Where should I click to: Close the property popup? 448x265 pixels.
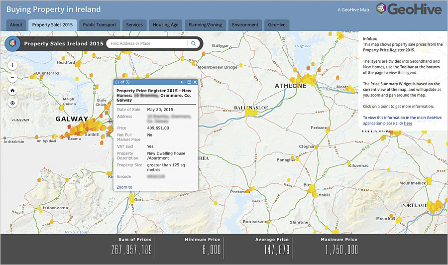coord(195,82)
